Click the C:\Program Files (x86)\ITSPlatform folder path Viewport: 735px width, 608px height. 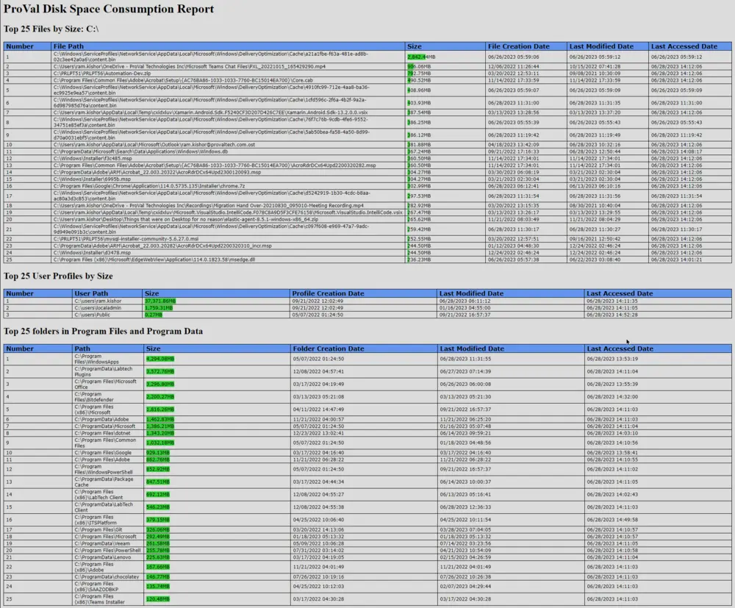click(x=95, y=520)
